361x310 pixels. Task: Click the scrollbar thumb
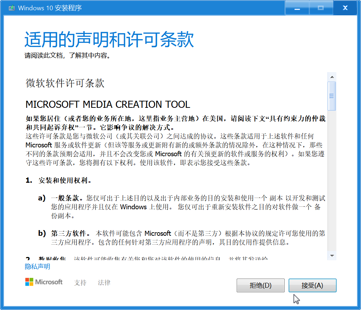(x=332, y=96)
